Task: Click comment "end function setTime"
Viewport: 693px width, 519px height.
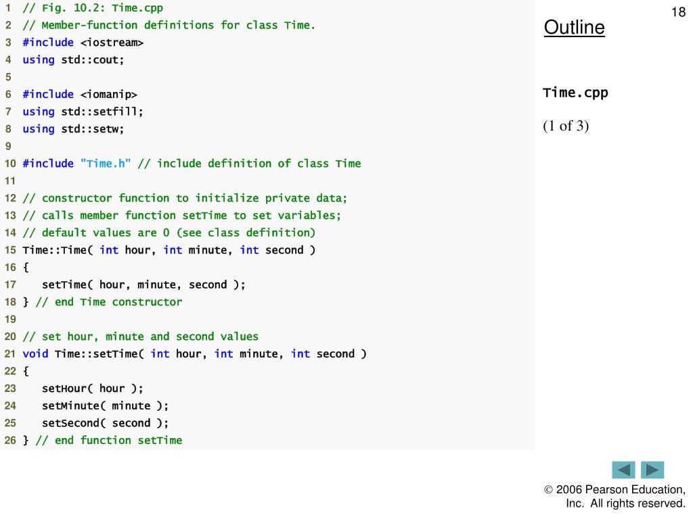Action: (118, 441)
